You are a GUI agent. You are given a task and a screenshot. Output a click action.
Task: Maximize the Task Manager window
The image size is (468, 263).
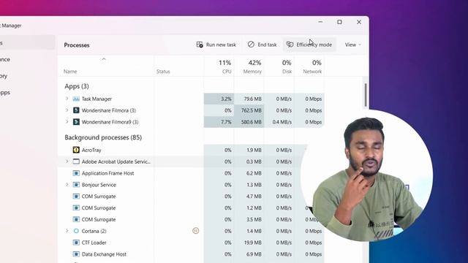[339, 22]
